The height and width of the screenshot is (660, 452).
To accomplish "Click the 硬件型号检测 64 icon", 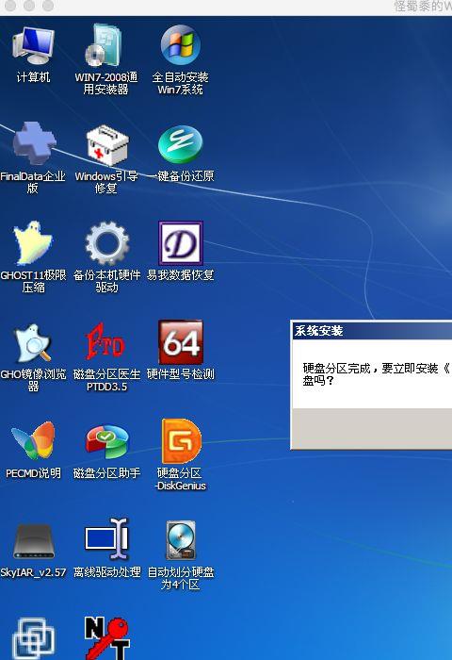I will click(x=181, y=341).
